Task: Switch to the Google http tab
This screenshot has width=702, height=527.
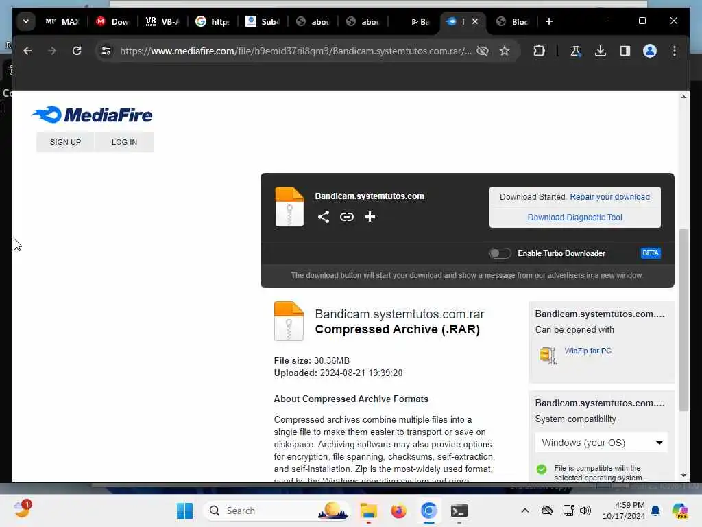Action: (213, 21)
